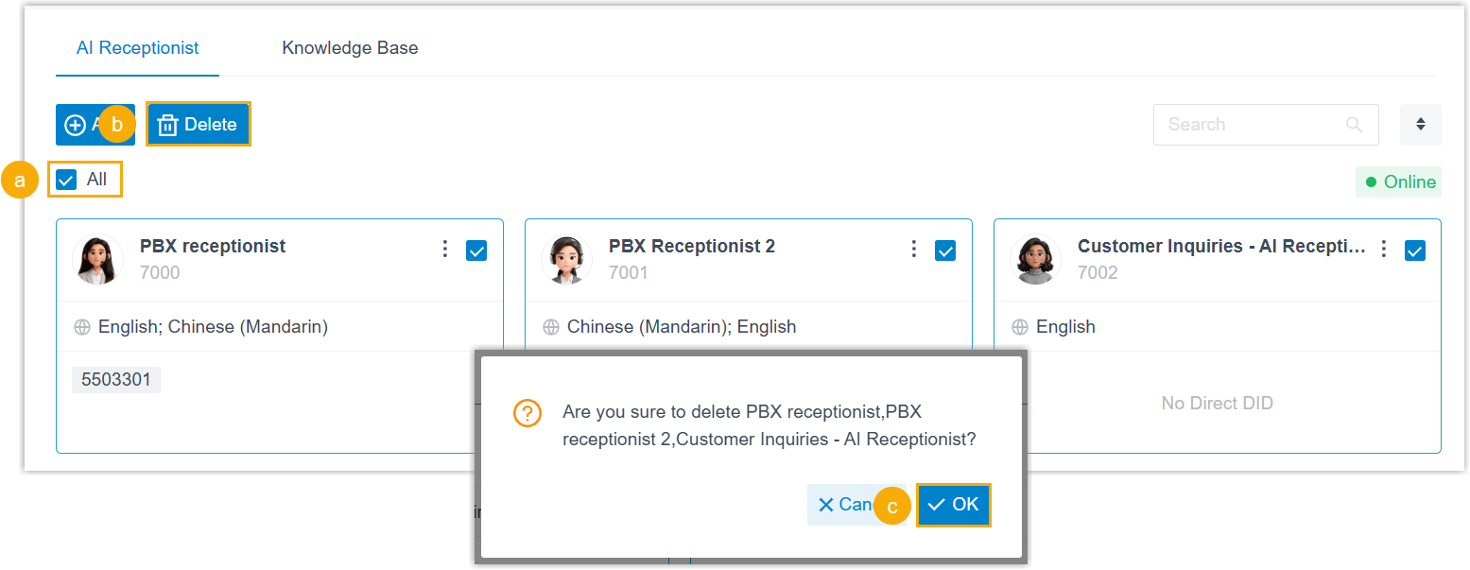Click the globe icon beside English; Chinese (Mandarin)
Image resolution: width=1470 pixels, height=570 pixels.
(x=82, y=327)
